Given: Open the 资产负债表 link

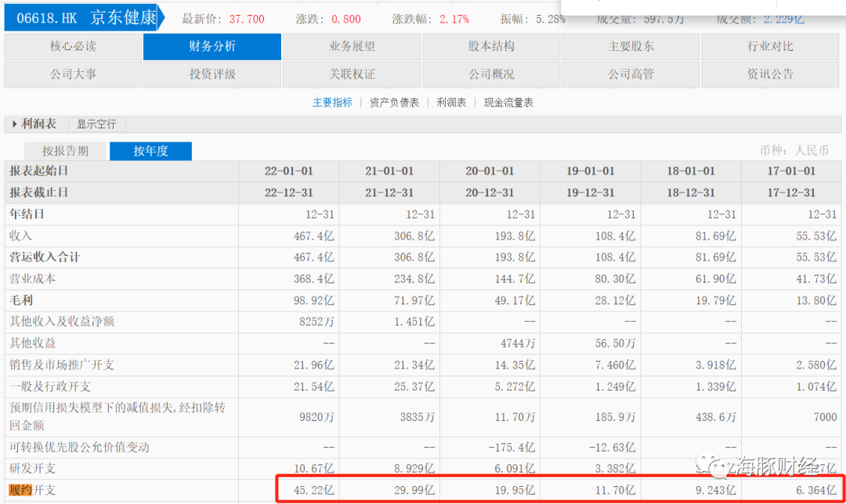Looking at the screenshot, I should click(x=394, y=103).
